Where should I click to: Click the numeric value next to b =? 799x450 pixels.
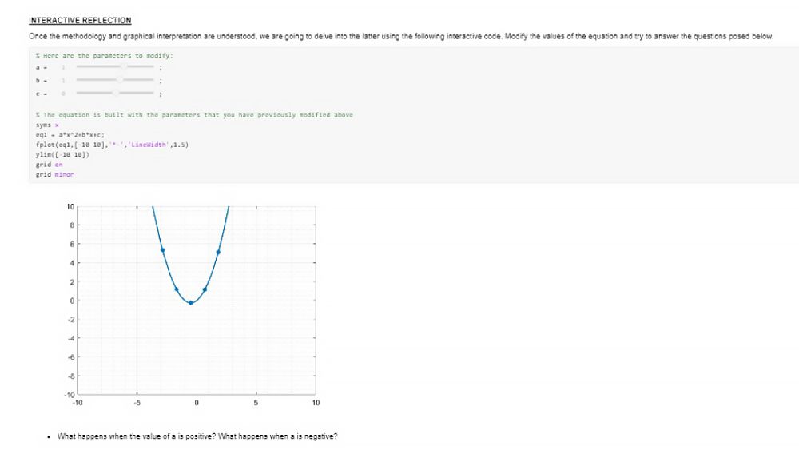coord(63,81)
